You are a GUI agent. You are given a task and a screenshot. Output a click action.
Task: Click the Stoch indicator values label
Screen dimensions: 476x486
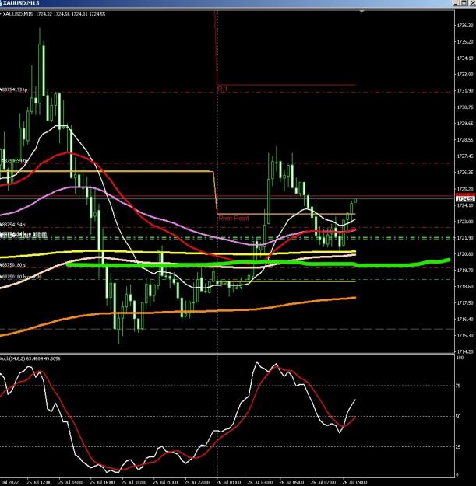(x=30, y=358)
